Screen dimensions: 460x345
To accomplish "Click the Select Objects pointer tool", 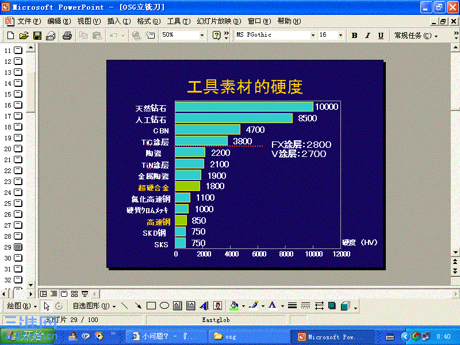I will [x=47, y=306].
